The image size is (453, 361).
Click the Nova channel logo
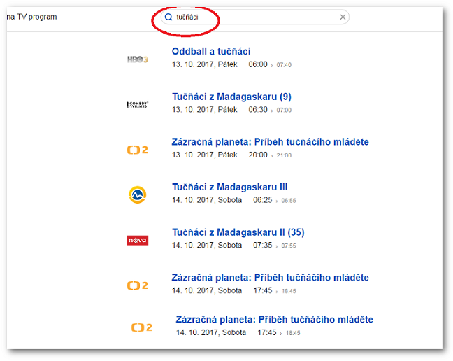point(137,241)
